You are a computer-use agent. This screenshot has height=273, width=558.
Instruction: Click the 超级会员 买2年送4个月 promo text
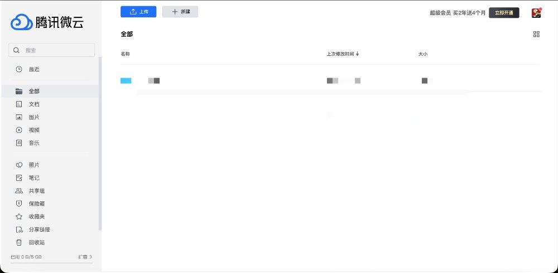[x=458, y=13]
